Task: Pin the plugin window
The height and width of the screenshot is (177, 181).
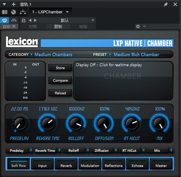Action: point(166,5)
